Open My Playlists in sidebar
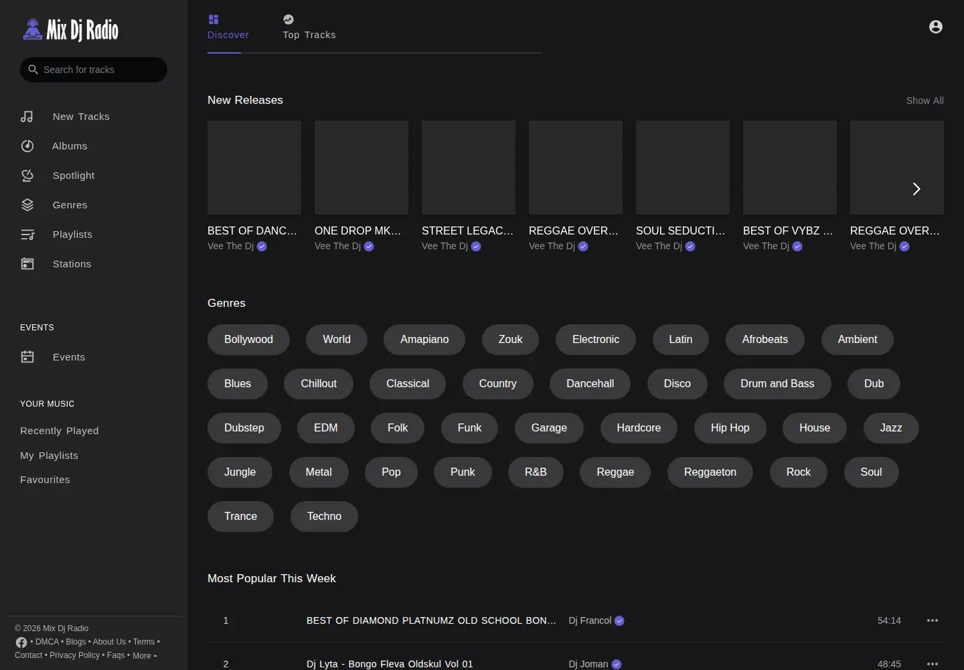The height and width of the screenshot is (670, 964). click(49, 456)
